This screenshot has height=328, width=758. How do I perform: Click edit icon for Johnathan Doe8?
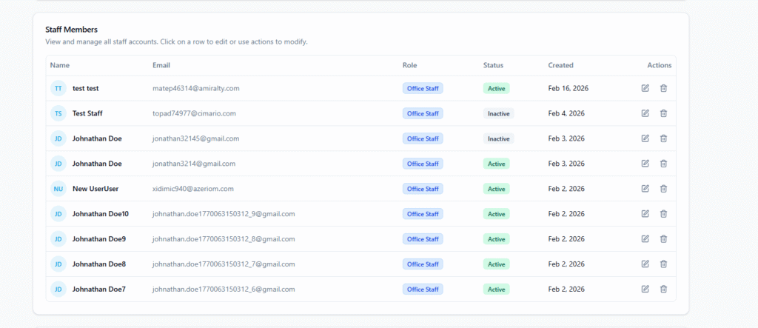(645, 264)
